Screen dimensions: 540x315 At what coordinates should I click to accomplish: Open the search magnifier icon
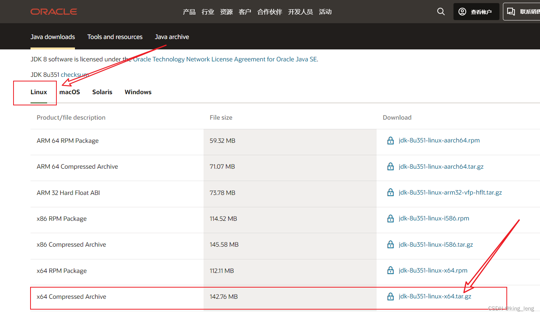pos(441,12)
